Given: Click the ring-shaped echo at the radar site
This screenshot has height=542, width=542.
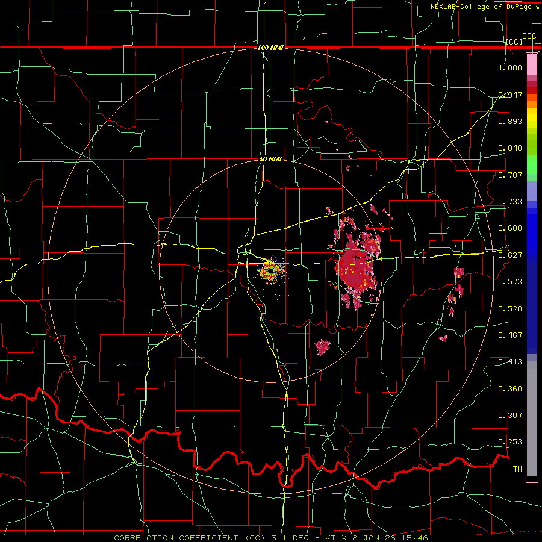Looking at the screenshot, I should (271, 272).
